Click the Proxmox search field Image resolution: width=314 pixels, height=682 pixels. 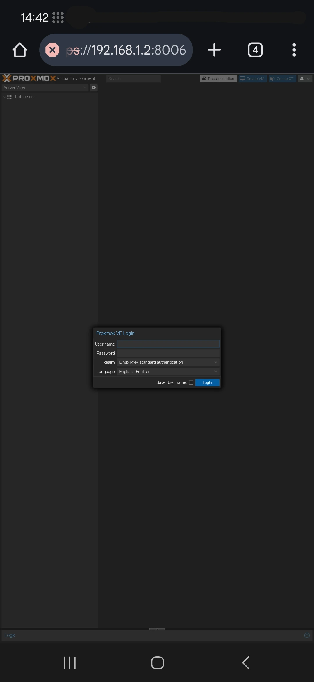[x=133, y=78]
